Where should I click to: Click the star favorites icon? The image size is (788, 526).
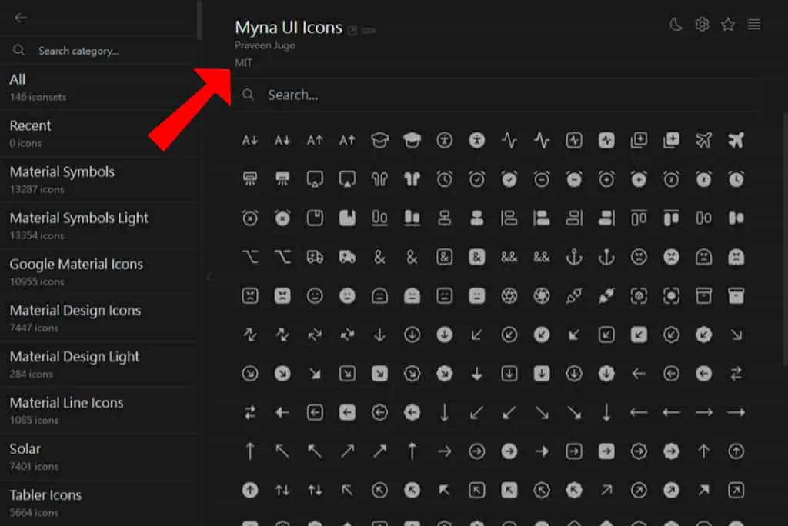coord(728,24)
